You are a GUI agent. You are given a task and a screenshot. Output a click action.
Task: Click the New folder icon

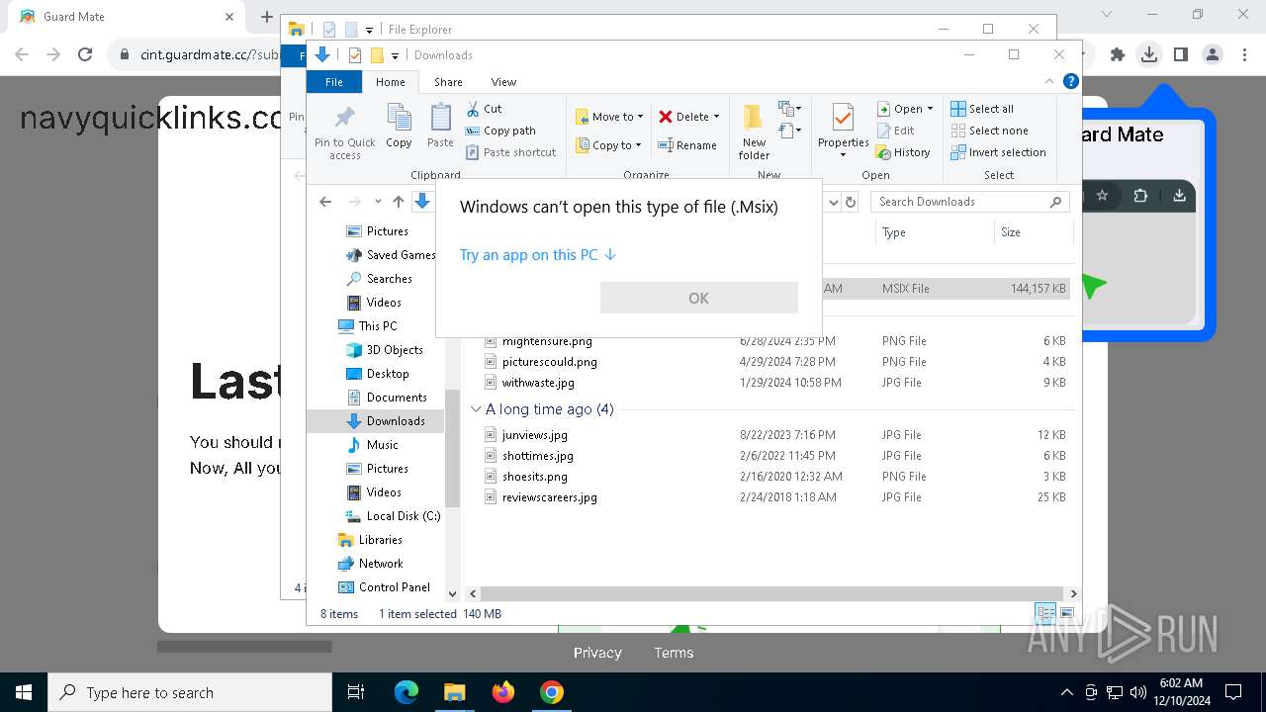754,119
